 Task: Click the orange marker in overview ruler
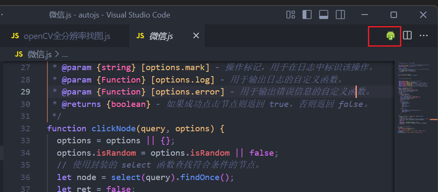(x=434, y=120)
